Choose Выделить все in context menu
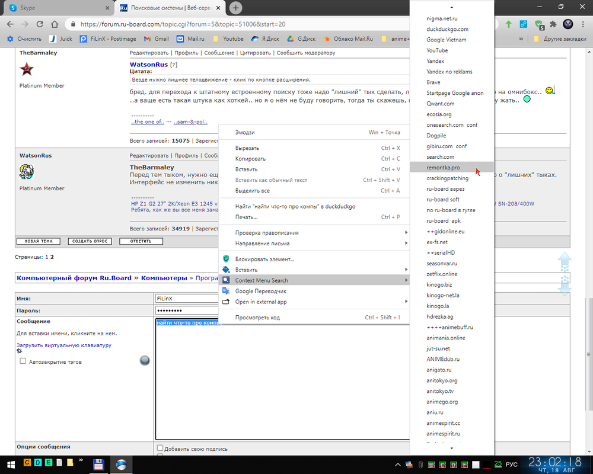The height and width of the screenshot is (474, 593). coord(314,191)
